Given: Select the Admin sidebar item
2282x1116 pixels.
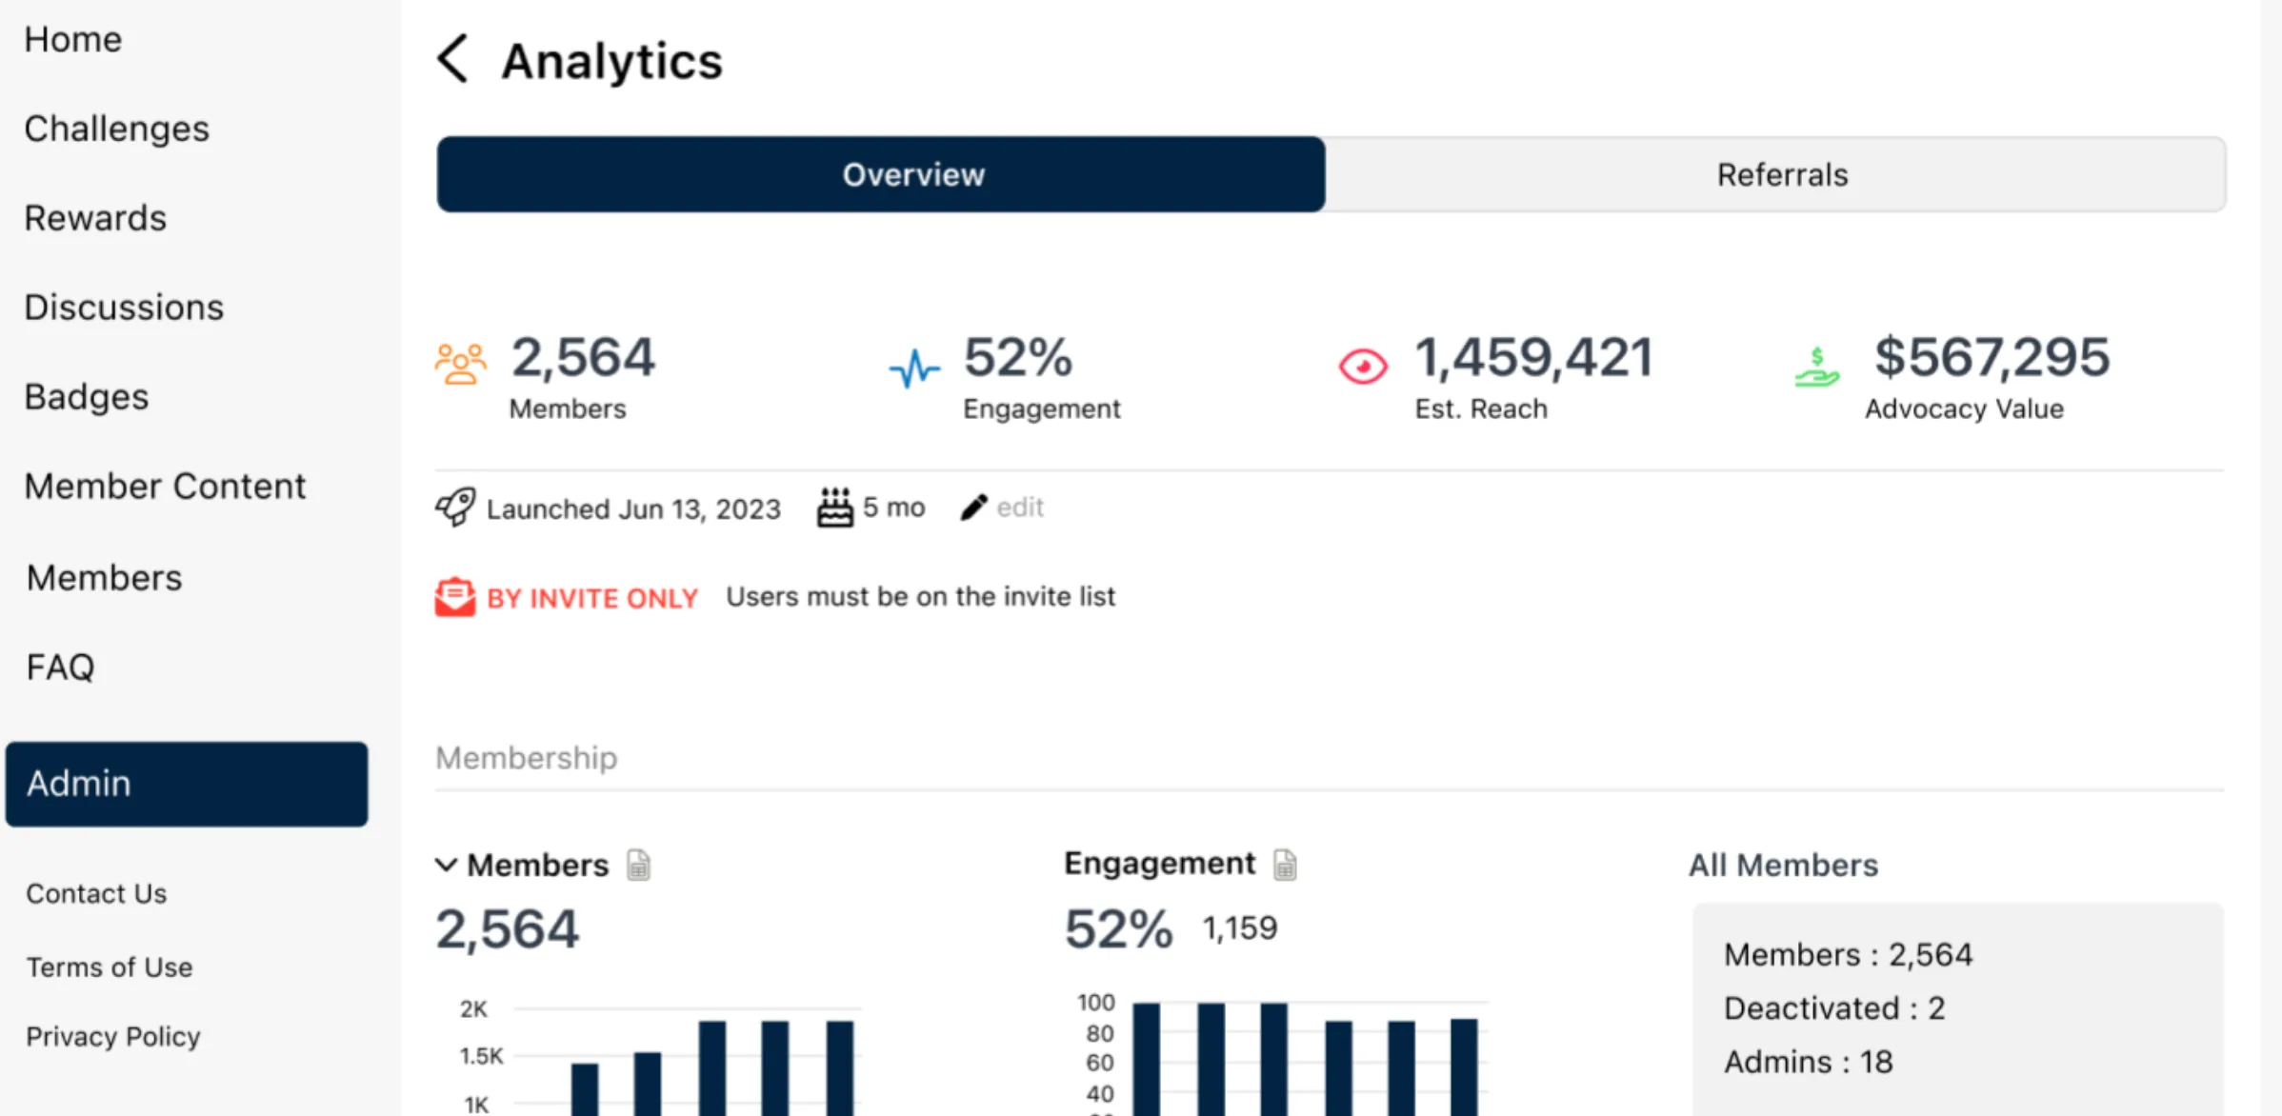Looking at the screenshot, I should point(187,784).
